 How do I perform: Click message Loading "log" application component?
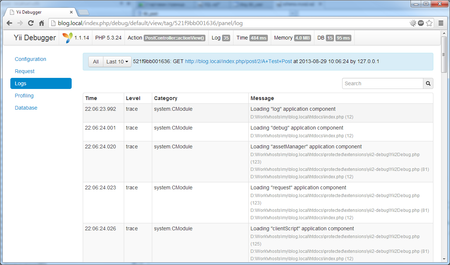(x=293, y=109)
